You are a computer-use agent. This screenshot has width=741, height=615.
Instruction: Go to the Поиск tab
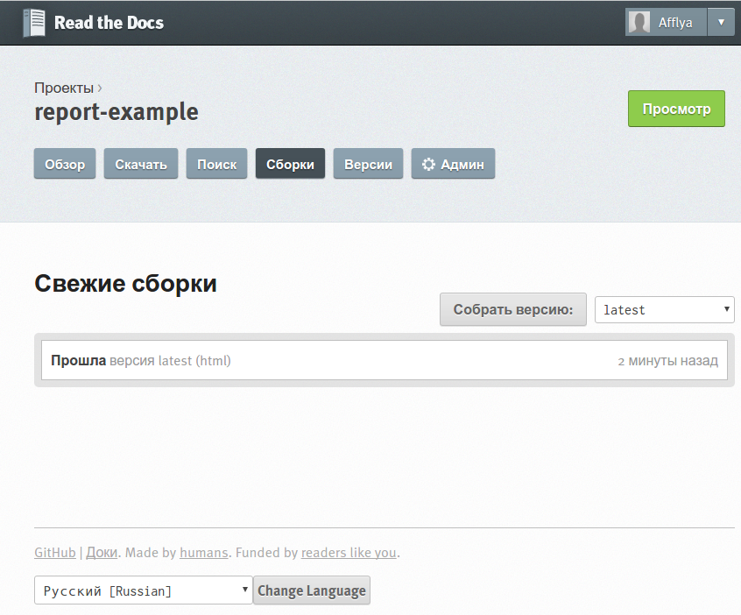[x=216, y=164]
